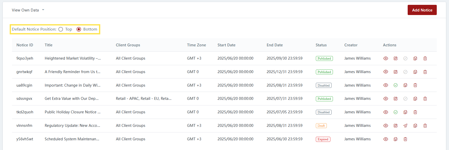The width and height of the screenshot is (449, 150).
Task: Delete the tkd2quoh notice using the trash icon
Action: coord(415,112)
